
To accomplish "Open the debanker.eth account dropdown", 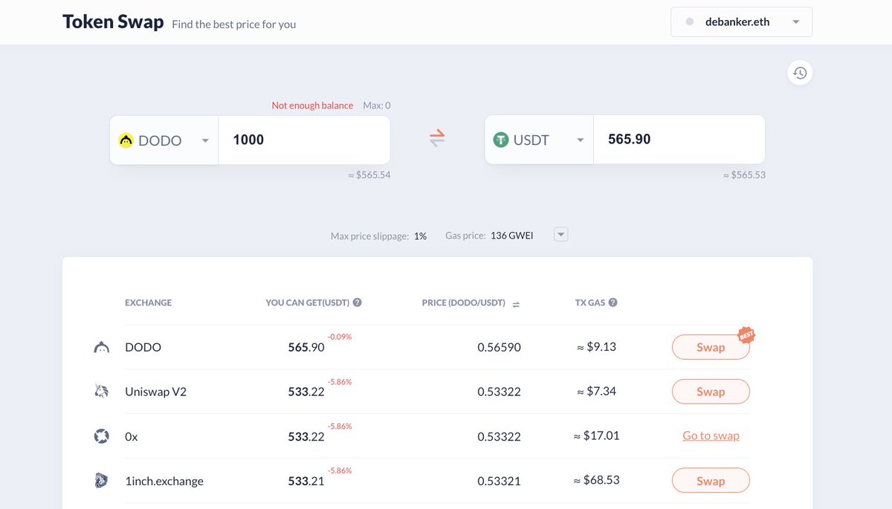I will coord(741,22).
